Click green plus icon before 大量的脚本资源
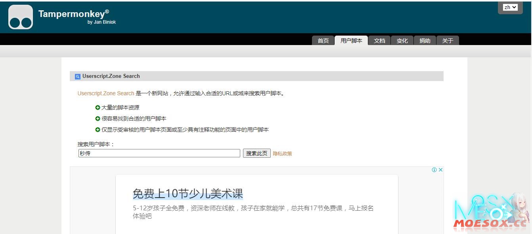 (98, 107)
